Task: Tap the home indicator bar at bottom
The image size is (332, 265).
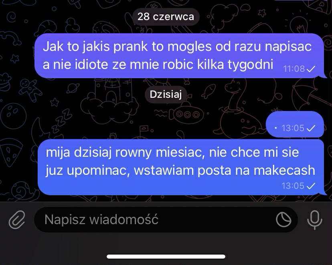Action: 166,257
